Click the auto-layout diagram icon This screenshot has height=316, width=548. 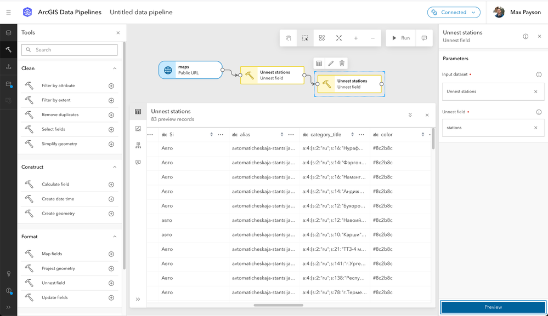[x=322, y=38]
